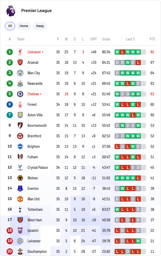
Task: Click the Wolves badge icon
Action: (20, 178)
